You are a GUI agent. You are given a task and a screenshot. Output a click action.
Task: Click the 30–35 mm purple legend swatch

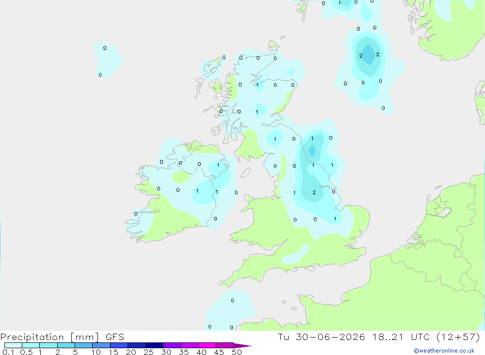(172, 345)
